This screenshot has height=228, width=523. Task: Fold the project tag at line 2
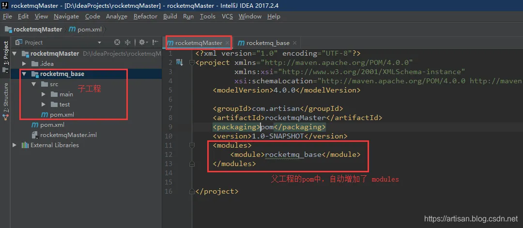[x=191, y=62]
